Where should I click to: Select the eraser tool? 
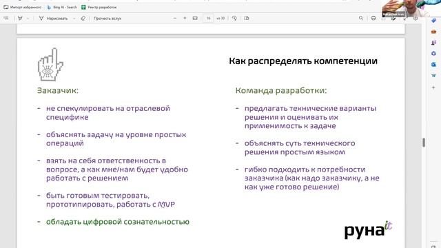point(83,19)
